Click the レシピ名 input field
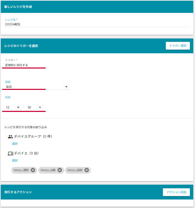The height and width of the screenshot is (208, 195). pyautogui.click(x=97, y=24)
